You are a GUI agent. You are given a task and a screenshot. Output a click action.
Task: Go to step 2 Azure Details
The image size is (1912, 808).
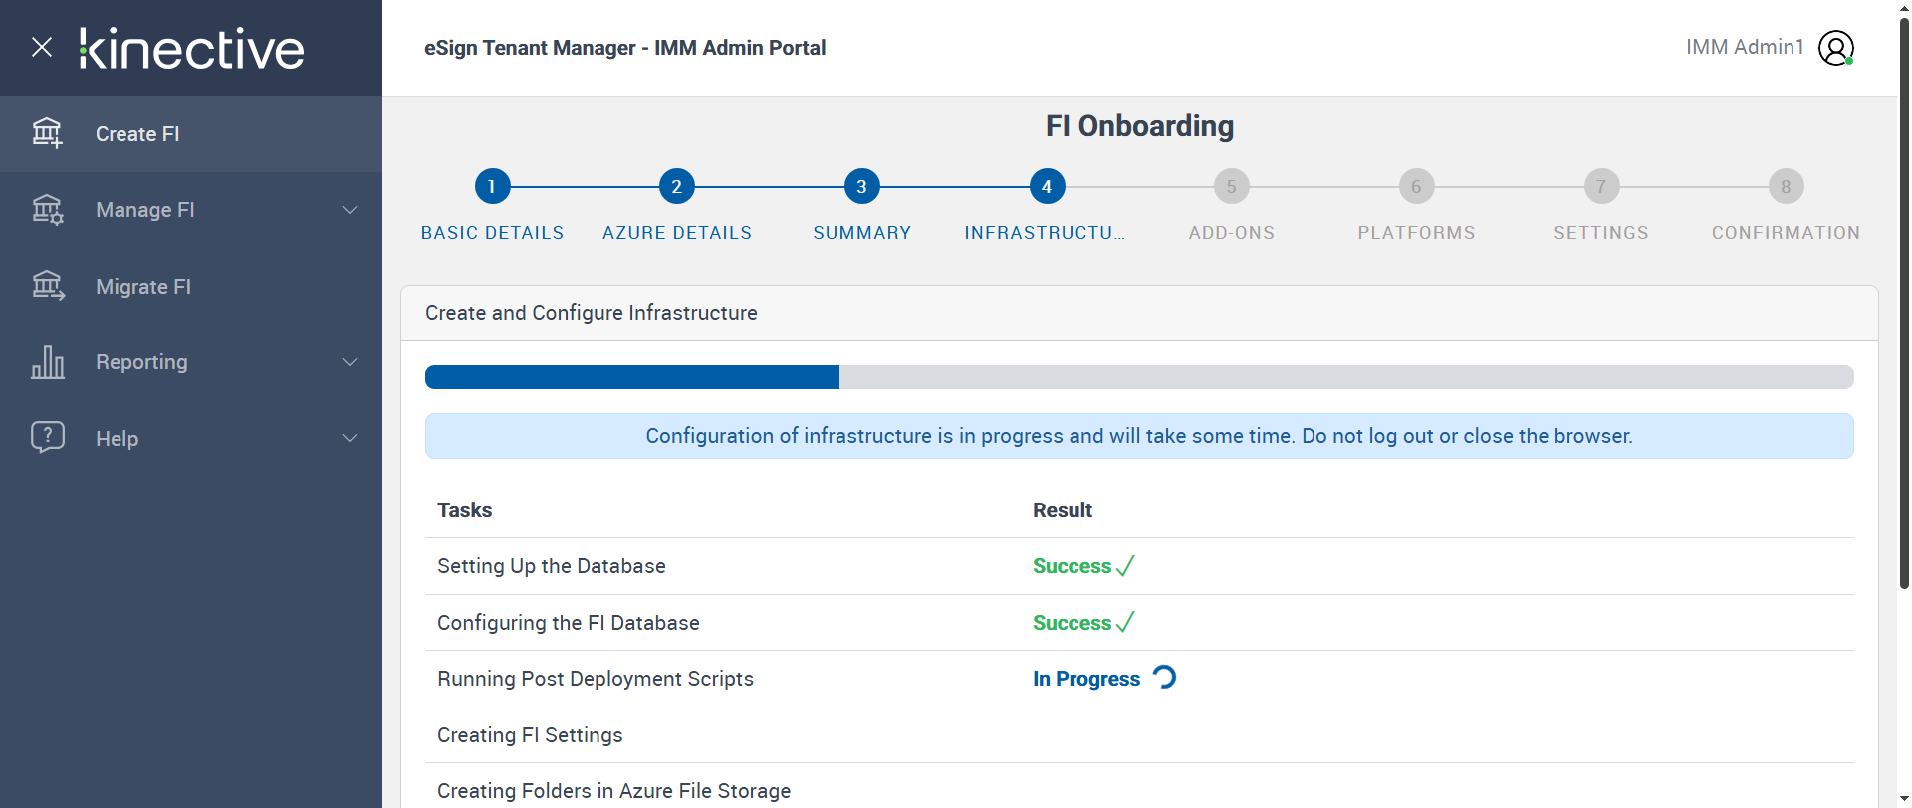tap(676, 186)
